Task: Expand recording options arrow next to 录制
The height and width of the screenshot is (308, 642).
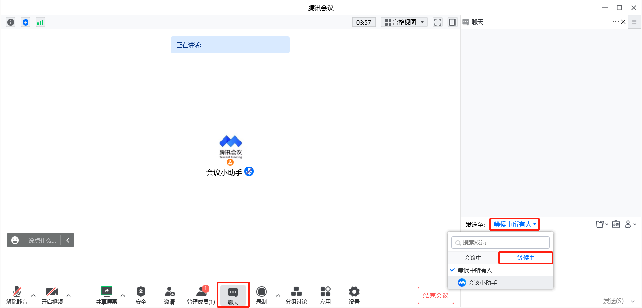Action: pyautogui.click(x=278, y=295)
